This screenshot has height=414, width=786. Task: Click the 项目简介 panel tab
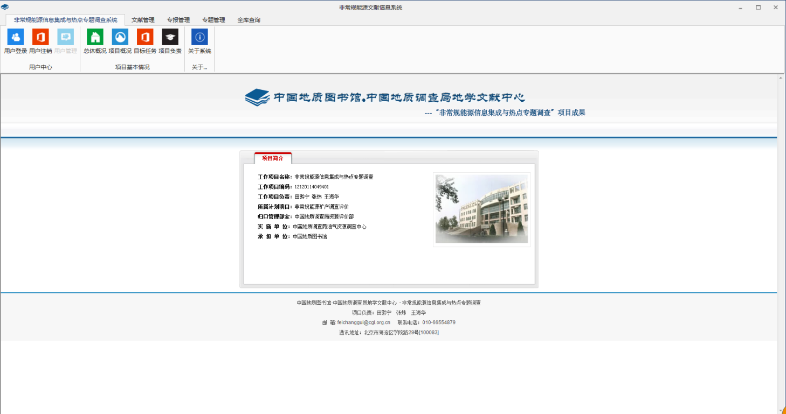click(x=273, y=158)
